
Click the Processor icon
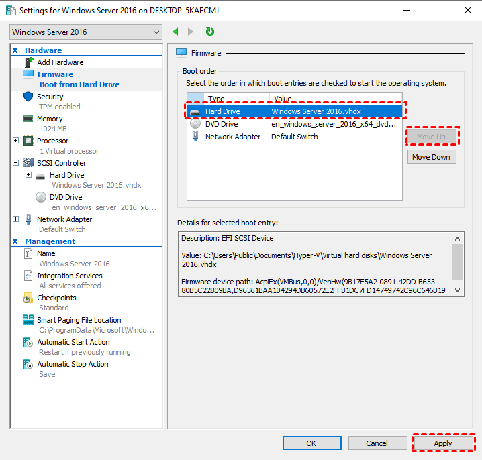click(x=28, y=141)
